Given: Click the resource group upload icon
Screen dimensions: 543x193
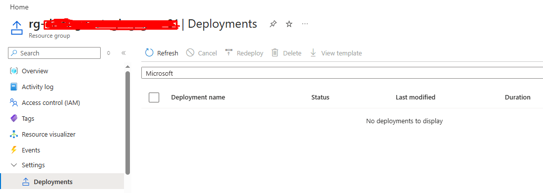Looking at the screenshot, I should (17, 28).
